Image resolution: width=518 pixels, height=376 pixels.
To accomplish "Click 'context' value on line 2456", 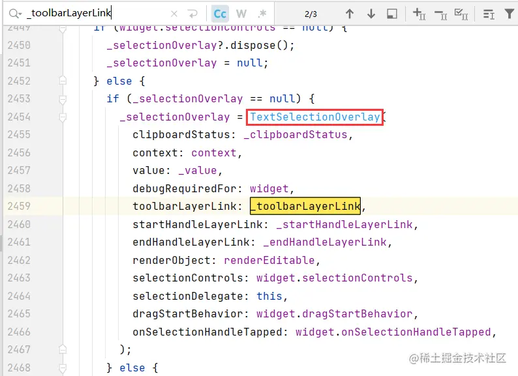I will click(214, 153).
